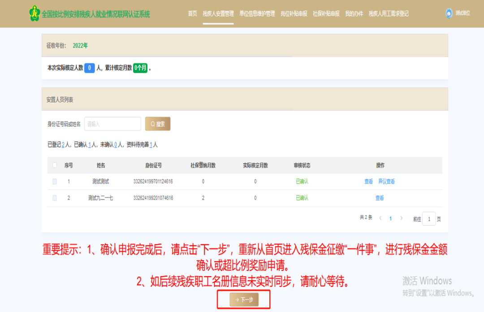Viewport: 484px width, 312px height.
Task: Click the ID number or name input field
Action: click(112, 124)
